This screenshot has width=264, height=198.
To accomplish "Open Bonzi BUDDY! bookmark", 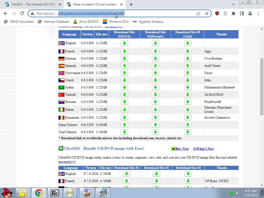I will [x=86, y=22].
